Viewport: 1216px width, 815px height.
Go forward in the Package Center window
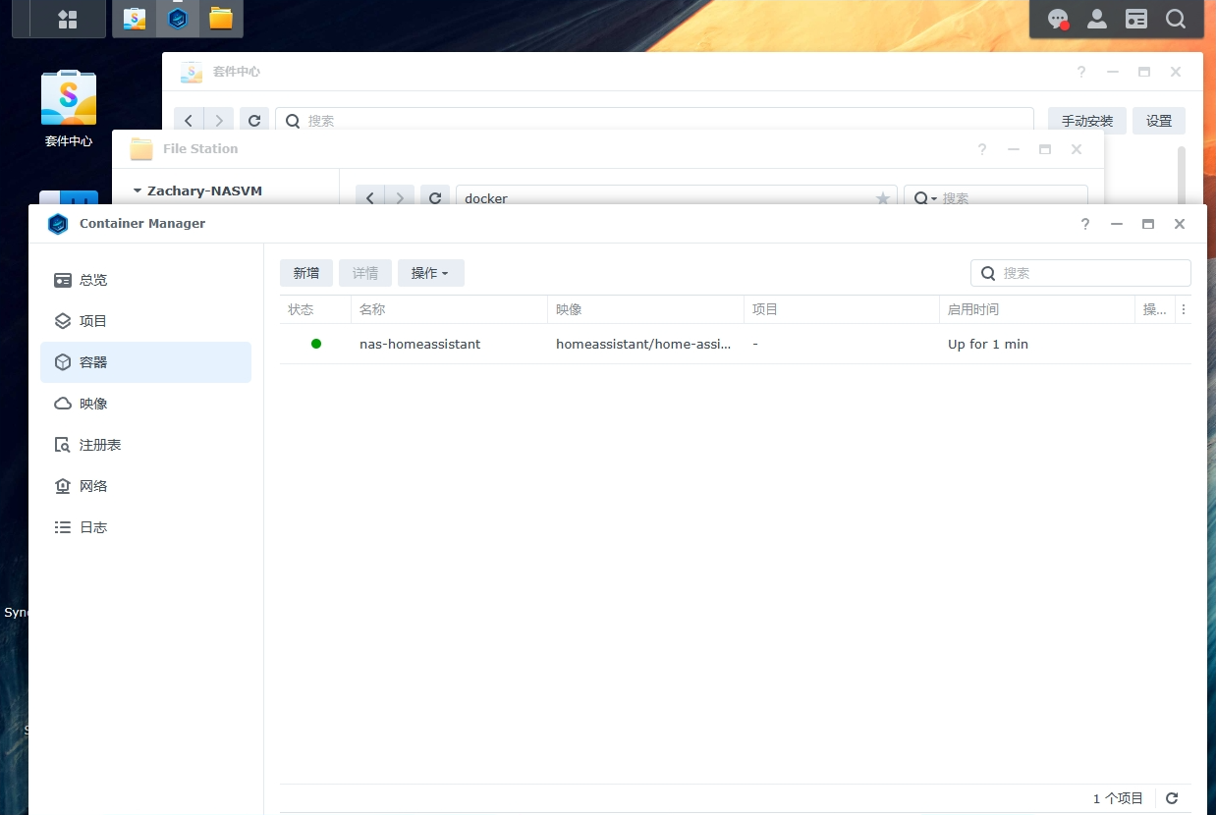[x=219, y=121]
